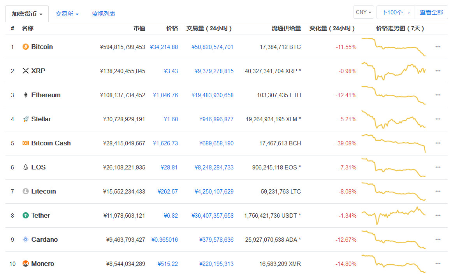Click Ethereum price ¥1,046.76
452x274 pixels.
click(x=165, y=95)
